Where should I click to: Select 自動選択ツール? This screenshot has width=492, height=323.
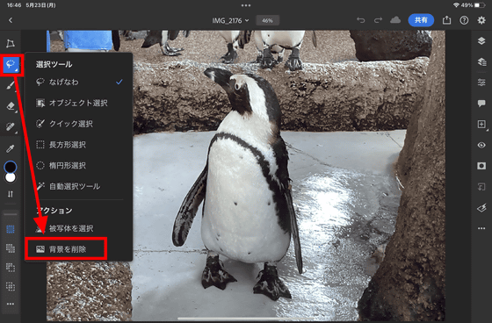click(x=78, y=186)
